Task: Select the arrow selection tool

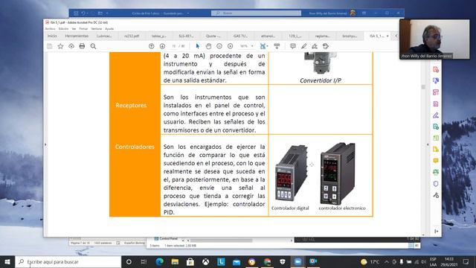Action: [198, 46]
